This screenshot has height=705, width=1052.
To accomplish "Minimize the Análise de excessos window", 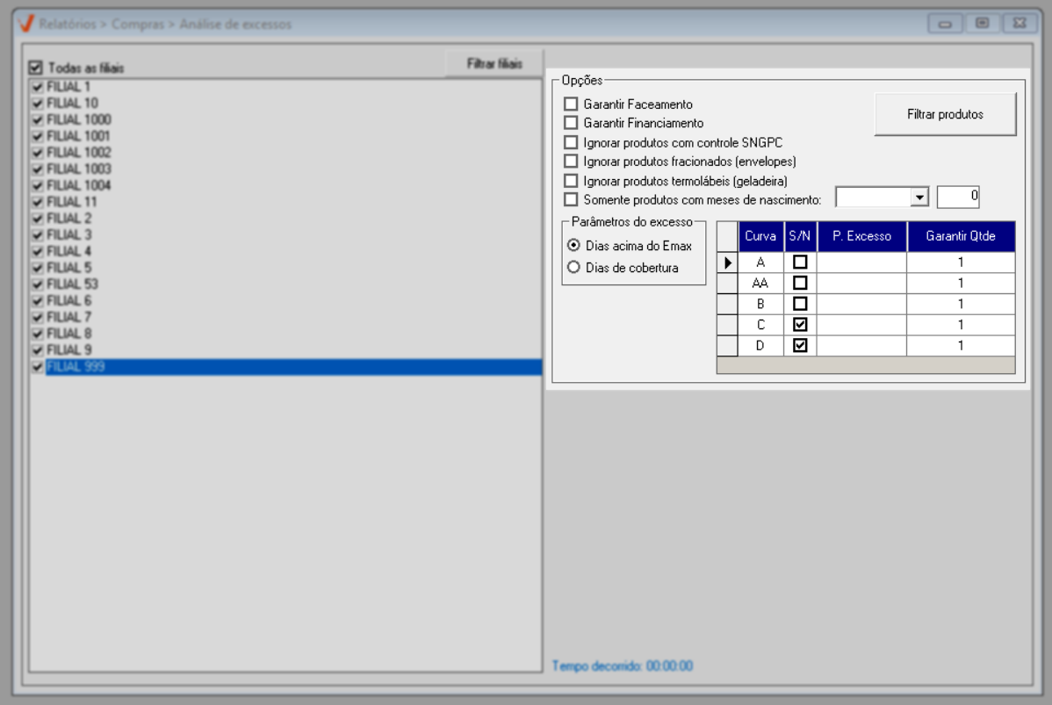I will tap(945, 24).
